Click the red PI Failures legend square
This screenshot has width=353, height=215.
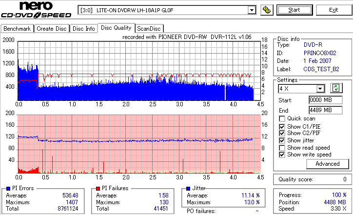[x=98, y=189]
